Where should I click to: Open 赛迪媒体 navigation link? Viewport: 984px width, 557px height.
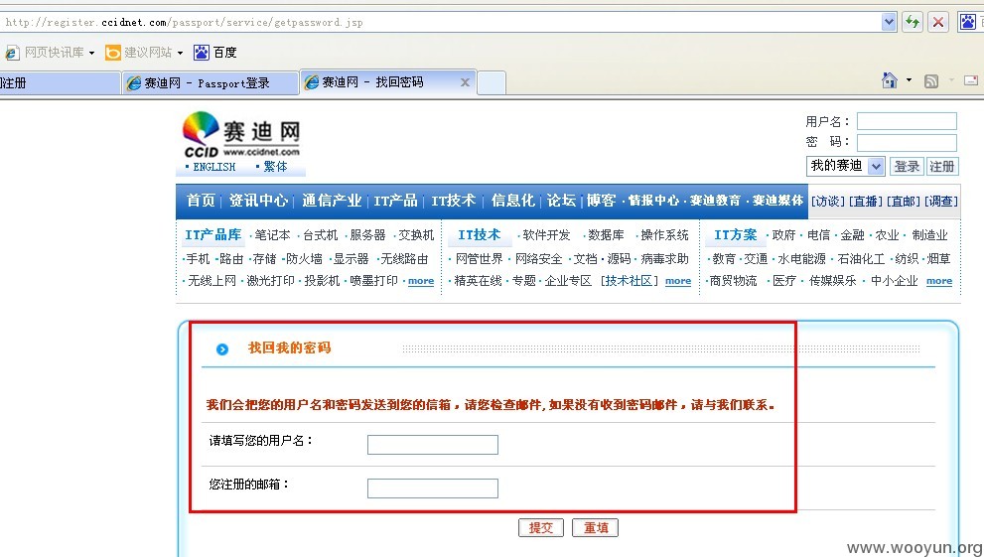point(778,201)
